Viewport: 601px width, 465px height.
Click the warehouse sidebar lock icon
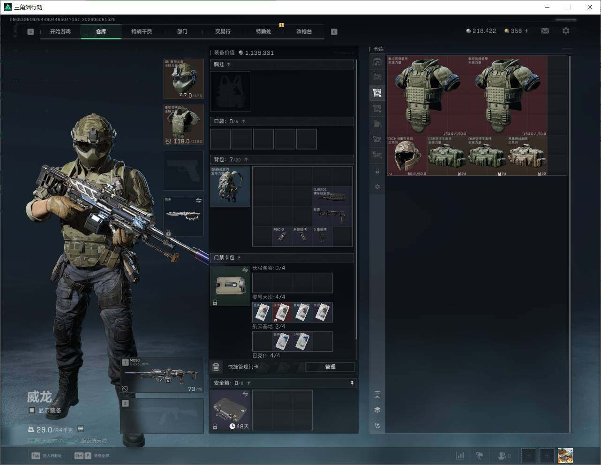tap(377, 171)
